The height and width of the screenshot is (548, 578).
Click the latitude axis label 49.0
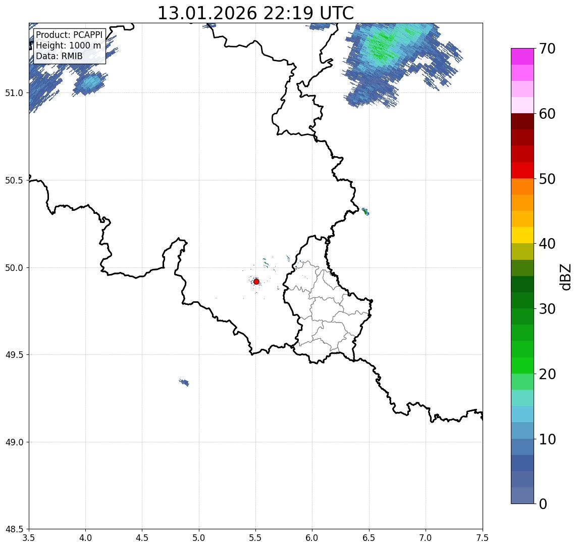click(x=14, y=442)
